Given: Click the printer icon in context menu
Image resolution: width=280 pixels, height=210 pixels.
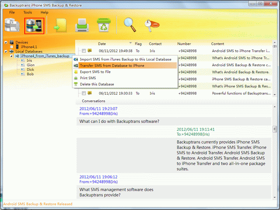Looking at the screenshot, I should tap(76, 78).
